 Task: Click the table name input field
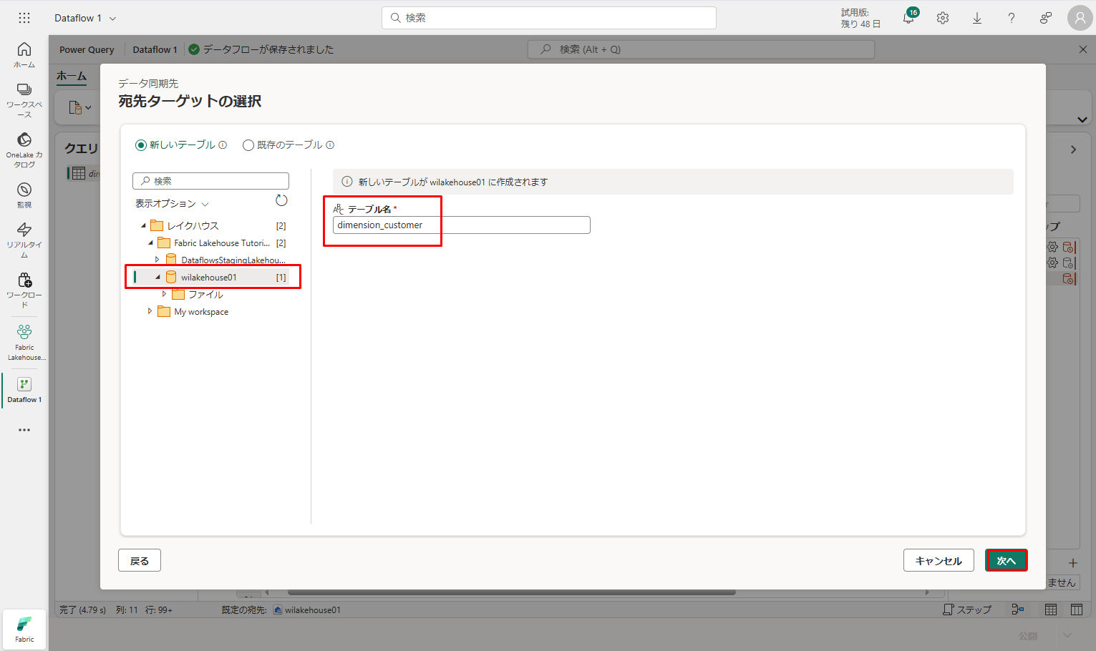pyautogui.click(x=462, y=225)
